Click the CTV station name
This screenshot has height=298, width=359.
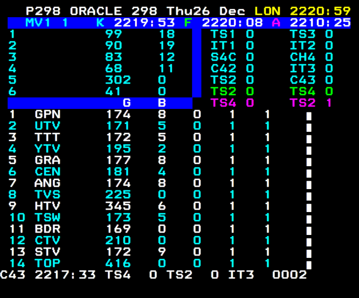47,240
